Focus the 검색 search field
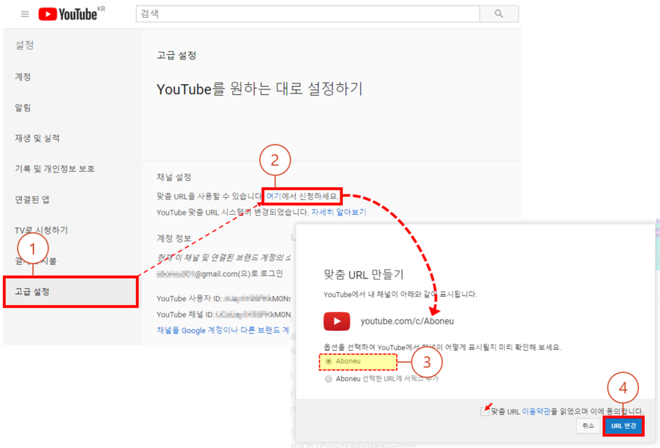Viewport: 660px width, 448px height. click(307, 14)
